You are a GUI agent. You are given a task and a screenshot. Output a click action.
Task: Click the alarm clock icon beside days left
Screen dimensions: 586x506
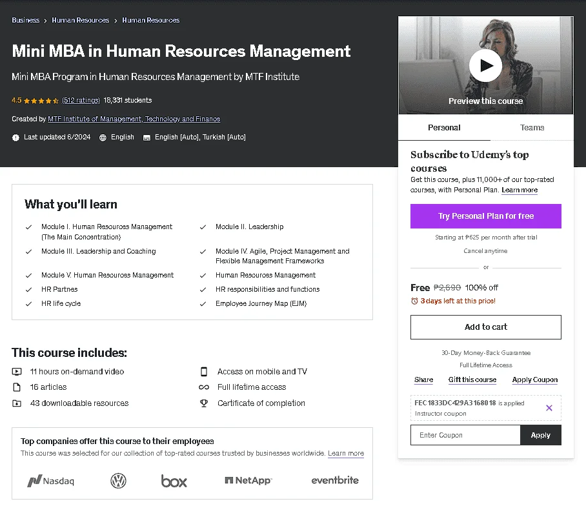coord(414,301)
